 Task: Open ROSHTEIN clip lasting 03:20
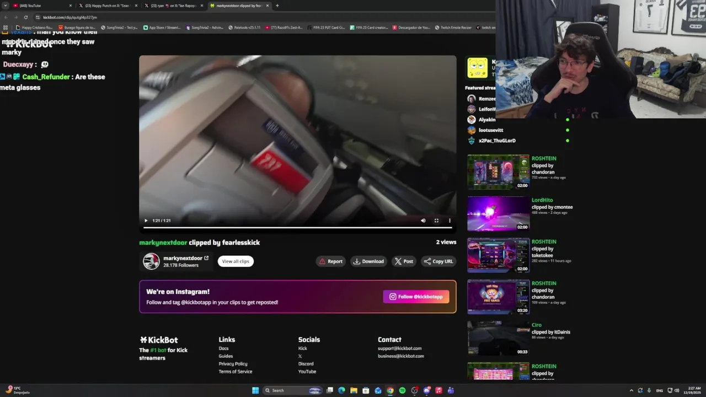coord(498,297)
